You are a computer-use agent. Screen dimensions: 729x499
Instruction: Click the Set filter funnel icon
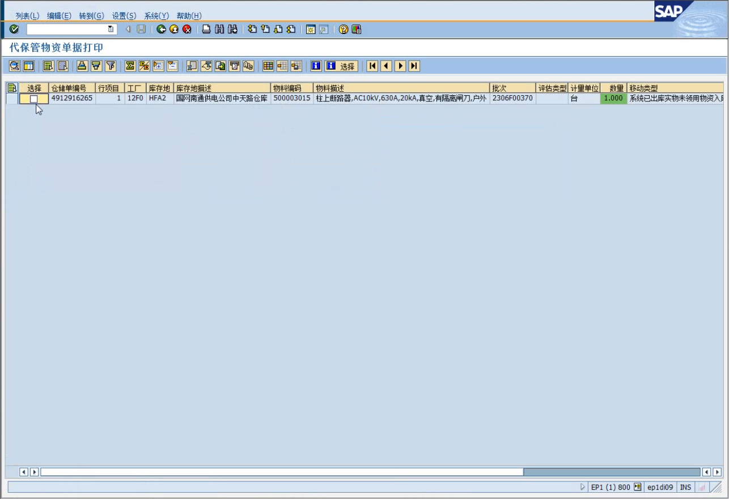(111, 66)
